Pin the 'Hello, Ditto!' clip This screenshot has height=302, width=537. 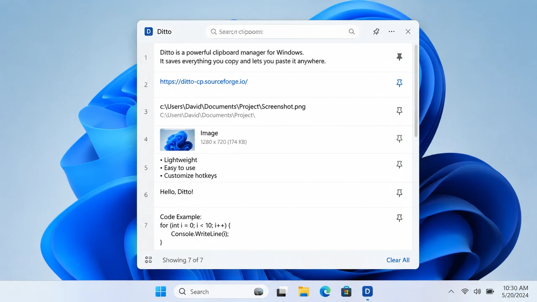[399, 193]
